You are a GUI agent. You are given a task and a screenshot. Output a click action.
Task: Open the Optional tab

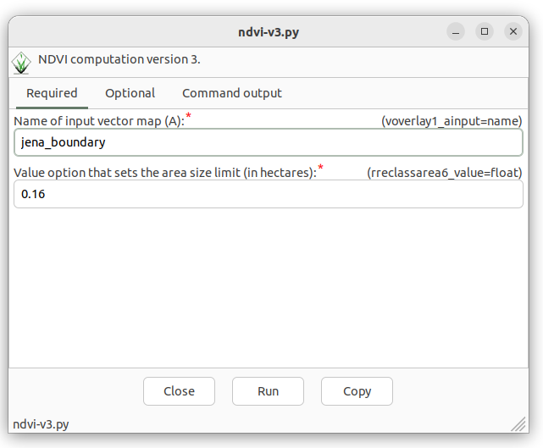[130, 93]
